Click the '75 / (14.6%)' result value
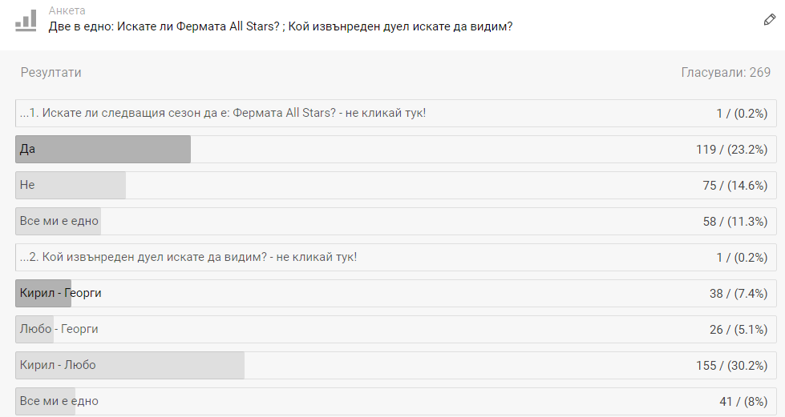This screenshot has width=785, height=417. 735,186
